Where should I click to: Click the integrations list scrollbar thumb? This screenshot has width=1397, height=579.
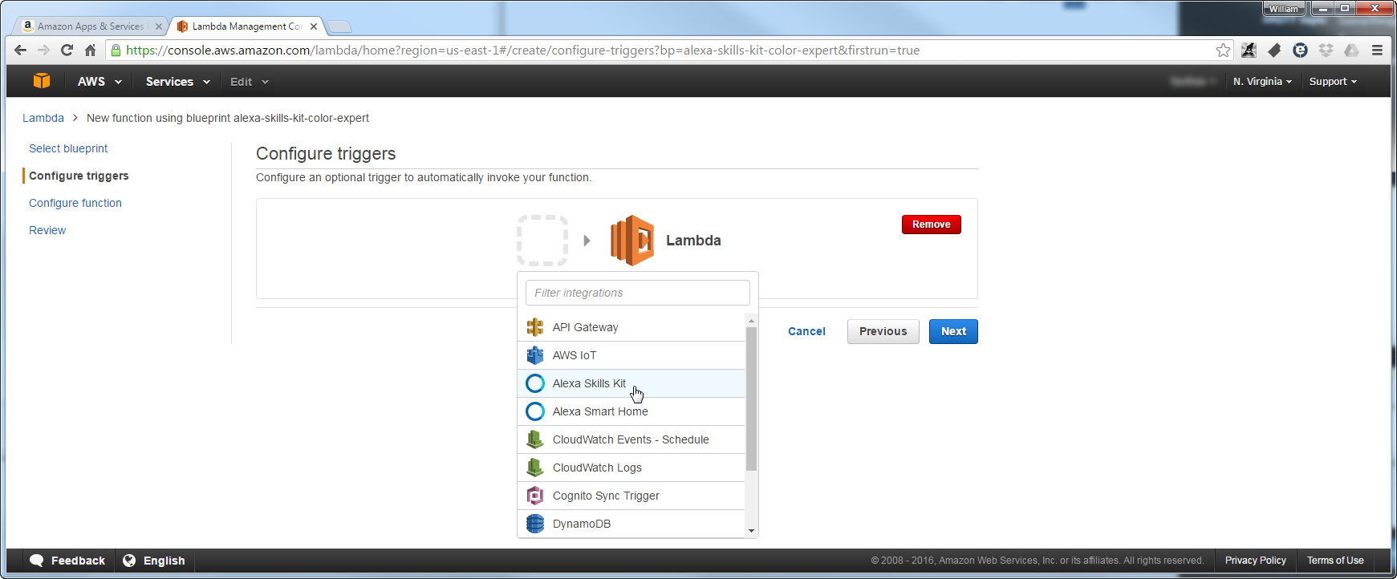coord(751,399)
